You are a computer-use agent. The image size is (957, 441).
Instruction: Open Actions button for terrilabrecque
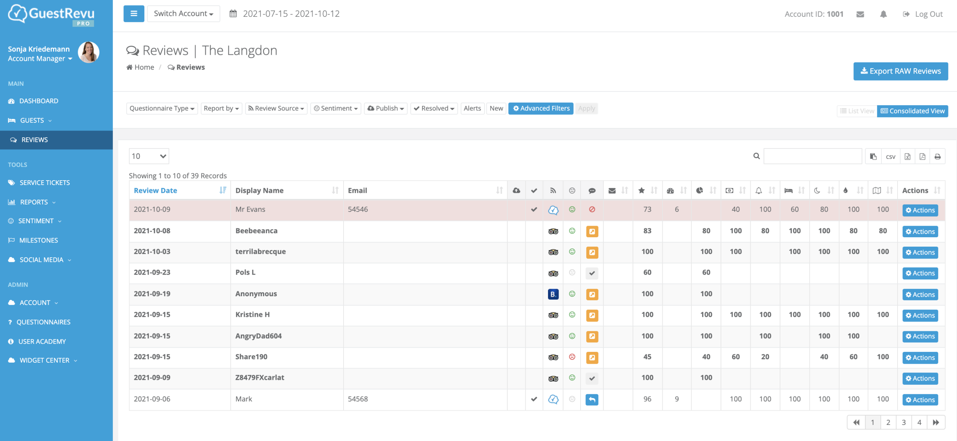pos(920,253)
